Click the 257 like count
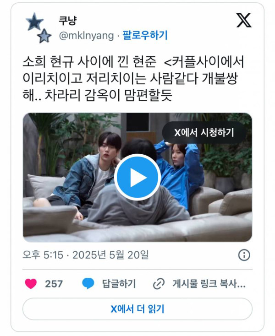Screen dimensions: 275x336 pyautogui.click(x=54, y=284)
